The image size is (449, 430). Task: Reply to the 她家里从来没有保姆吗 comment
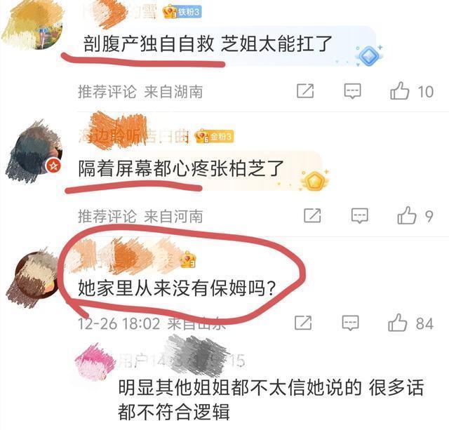point(350,323)
